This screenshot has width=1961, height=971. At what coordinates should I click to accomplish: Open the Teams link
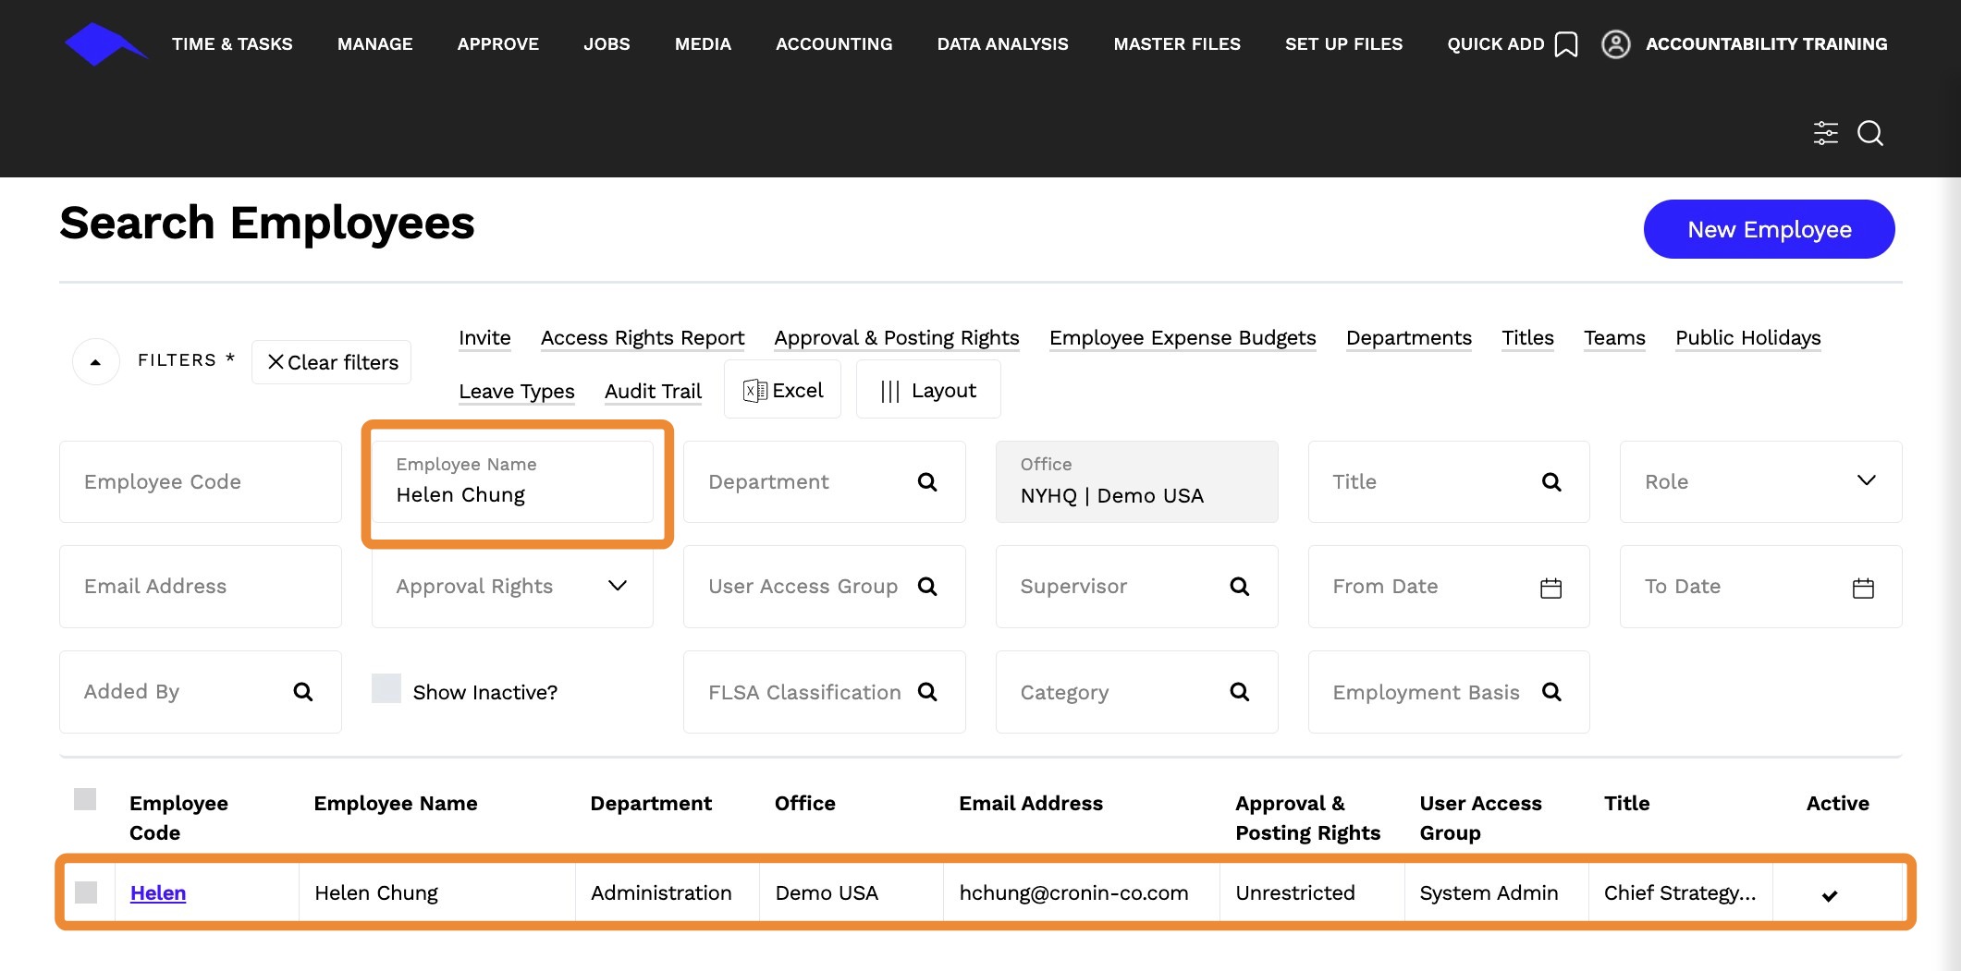click(1614, 338)
